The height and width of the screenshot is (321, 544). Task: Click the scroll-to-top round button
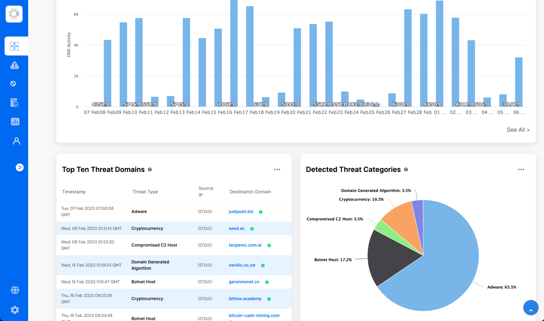coord(531,307)
